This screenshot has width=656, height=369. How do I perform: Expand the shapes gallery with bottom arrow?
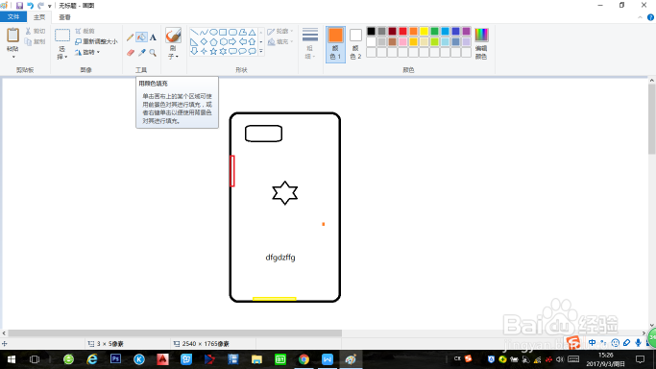coord(261,51)
